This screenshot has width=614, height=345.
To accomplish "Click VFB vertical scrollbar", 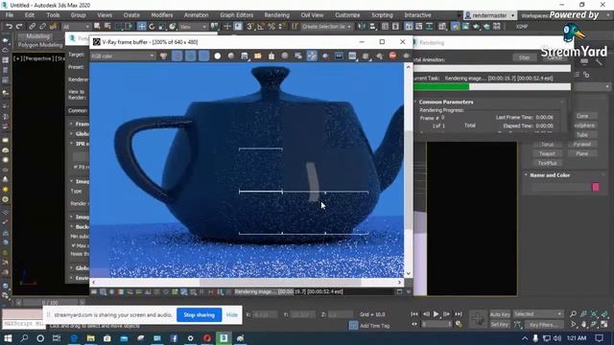I will point(408,171).
